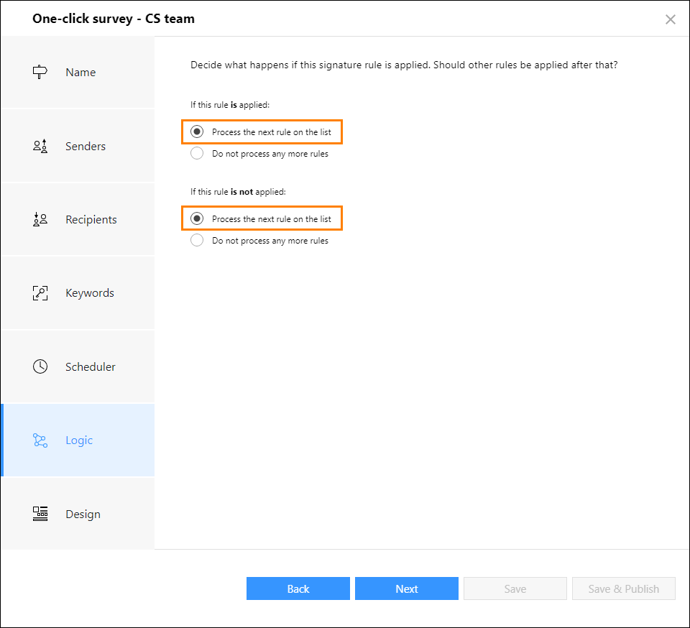Viewport: 690px width, 628px height.
Task: Click the 'If this rule is applied:' label
Action: click(x=230, y=105)
